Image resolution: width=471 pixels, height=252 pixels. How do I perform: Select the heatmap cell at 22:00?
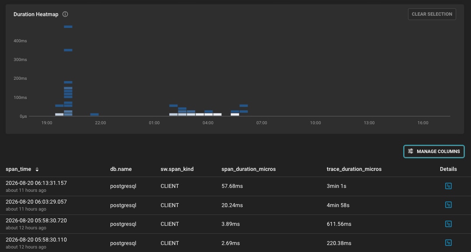94,114
